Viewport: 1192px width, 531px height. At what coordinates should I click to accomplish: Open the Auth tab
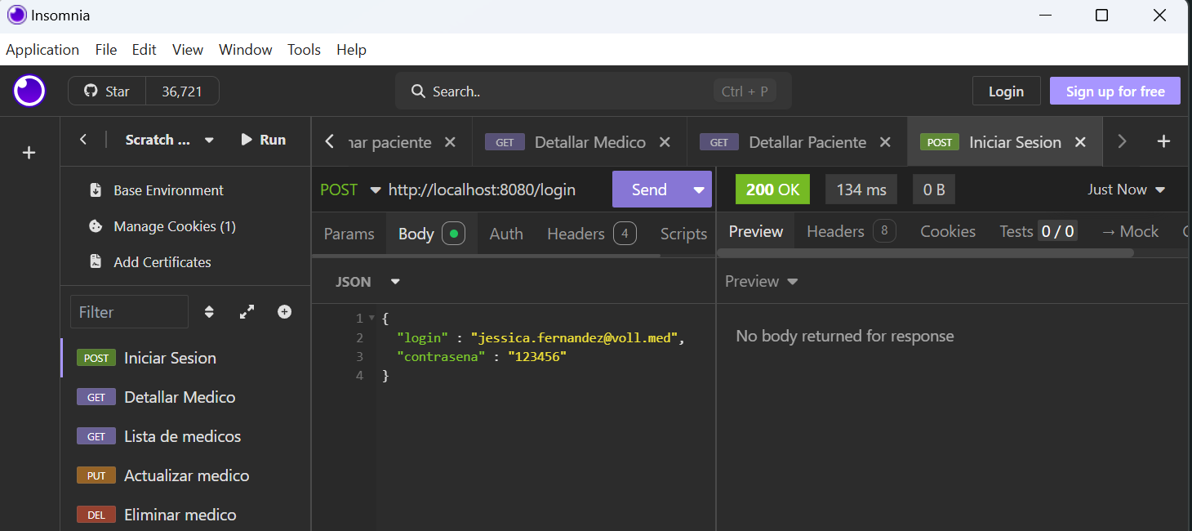[506, 234]
